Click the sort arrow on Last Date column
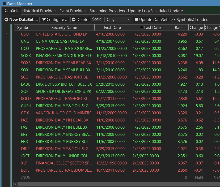The height and width of the screenshot is (187, 220). click(142, 27)
